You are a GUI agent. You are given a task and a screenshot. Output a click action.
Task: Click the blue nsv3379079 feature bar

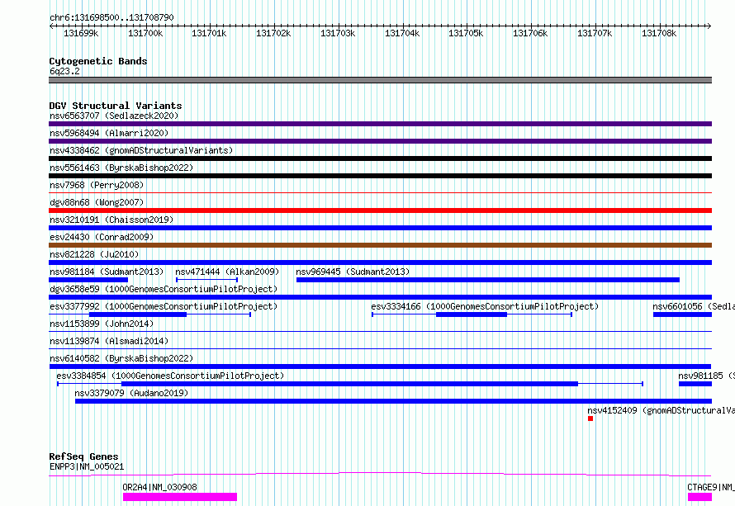[393, 401]
